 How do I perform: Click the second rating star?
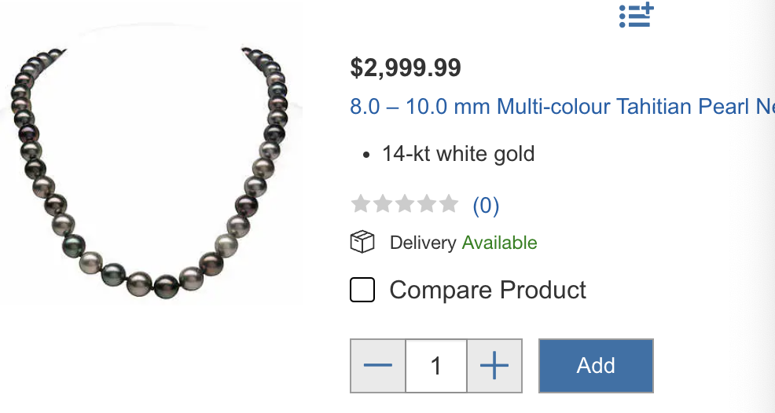(x=383, y=204)
